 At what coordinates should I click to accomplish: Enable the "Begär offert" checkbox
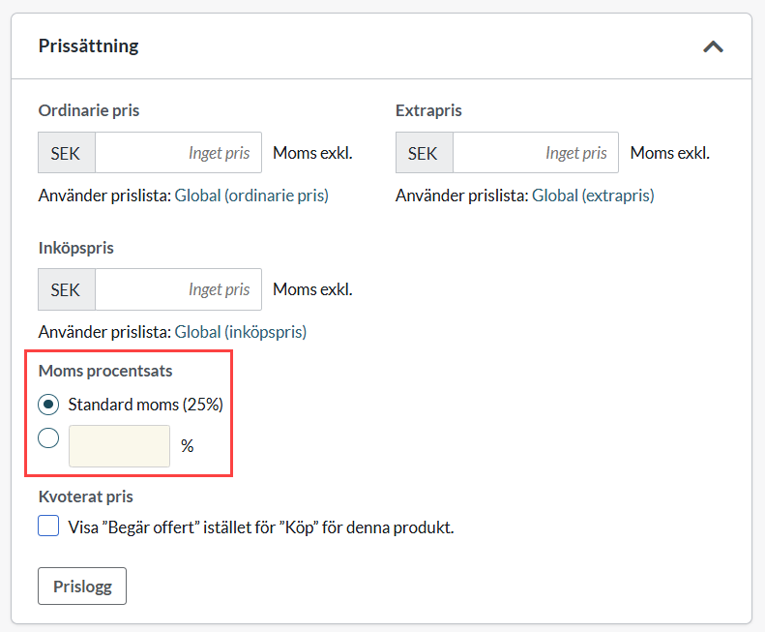(x=48, y=527)
